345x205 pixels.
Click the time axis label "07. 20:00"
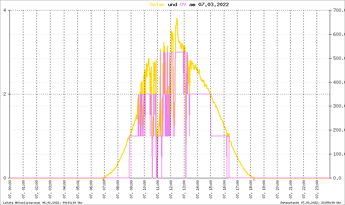(x=277, y=189)
